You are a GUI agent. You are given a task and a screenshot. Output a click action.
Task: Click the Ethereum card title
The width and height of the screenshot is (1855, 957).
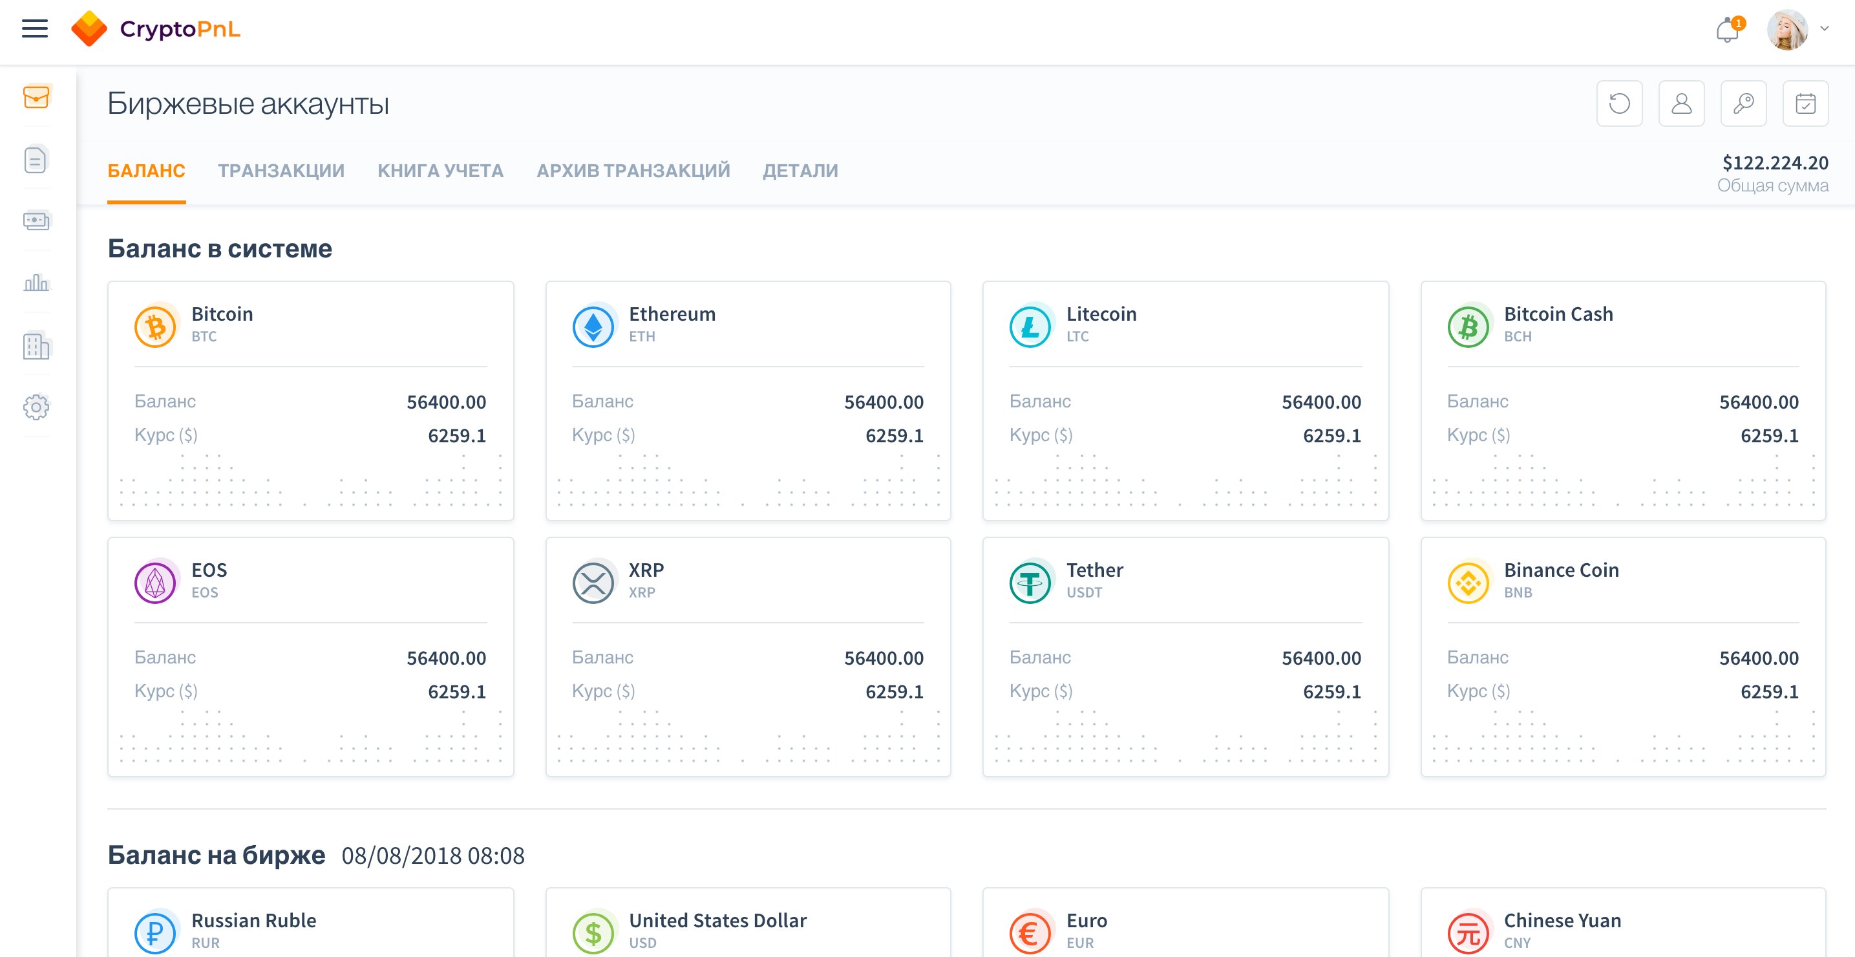(x=672, y=314)
